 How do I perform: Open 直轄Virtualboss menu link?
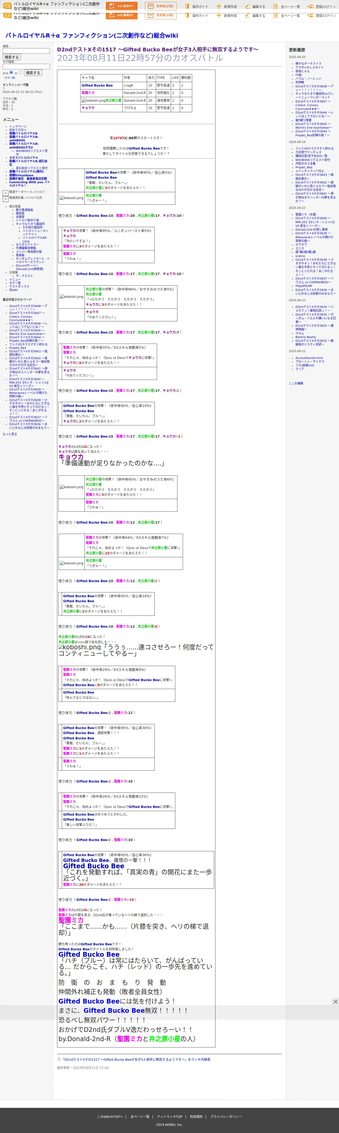[x=21, y=175]
